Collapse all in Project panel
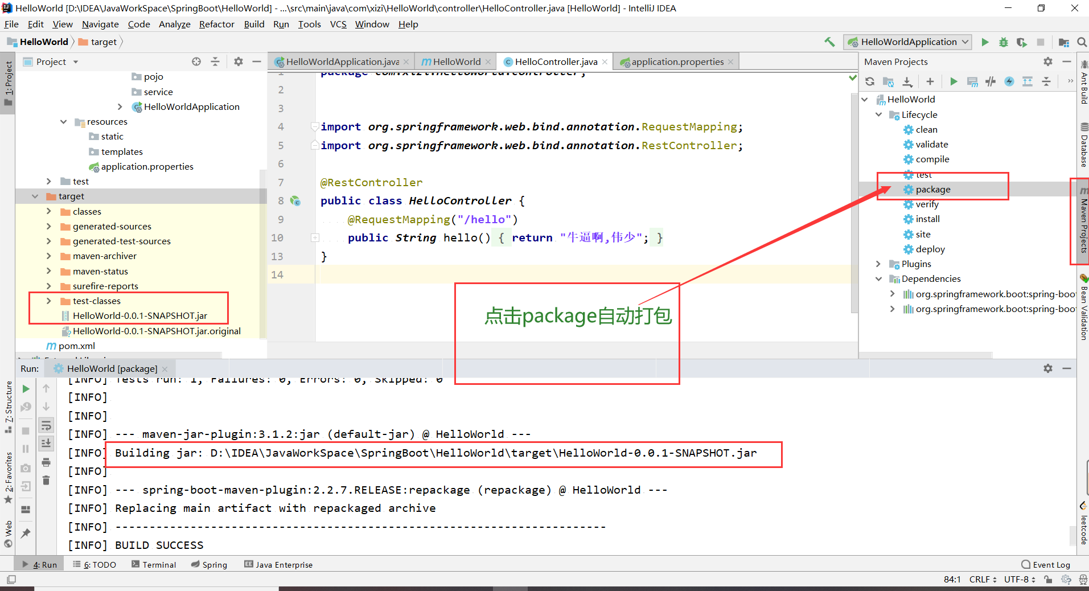The height and width of the screenshot is (591, 1089). (215, 61)
